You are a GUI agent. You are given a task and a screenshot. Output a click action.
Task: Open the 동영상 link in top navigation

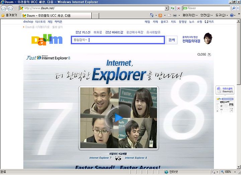183,22
